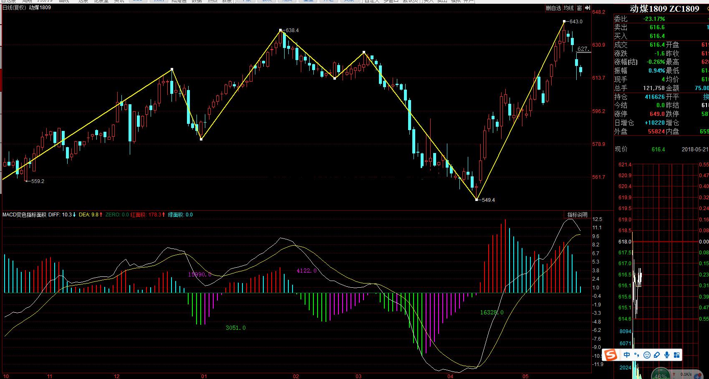
Task: Select the 日线(复权) period label
Action: tap(14, 8)
